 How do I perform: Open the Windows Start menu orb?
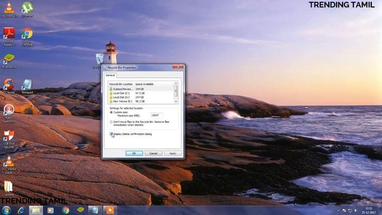coord(7,210)
